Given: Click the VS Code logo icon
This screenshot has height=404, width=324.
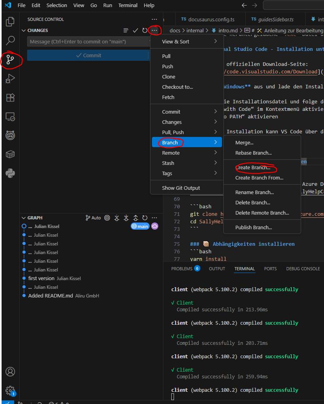Looking at the screenshot, I should click(x=8, y=5).
